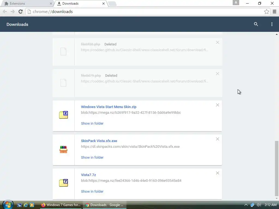Screen dimensions: 279x209
Task: Click the Deleted label next to file0d79.php
Action: click(111, 76)
